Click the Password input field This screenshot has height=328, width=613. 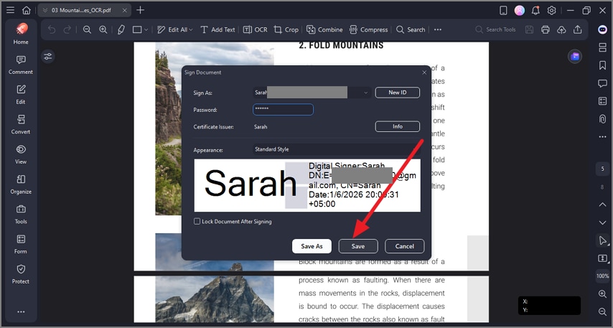click(283, 110)
